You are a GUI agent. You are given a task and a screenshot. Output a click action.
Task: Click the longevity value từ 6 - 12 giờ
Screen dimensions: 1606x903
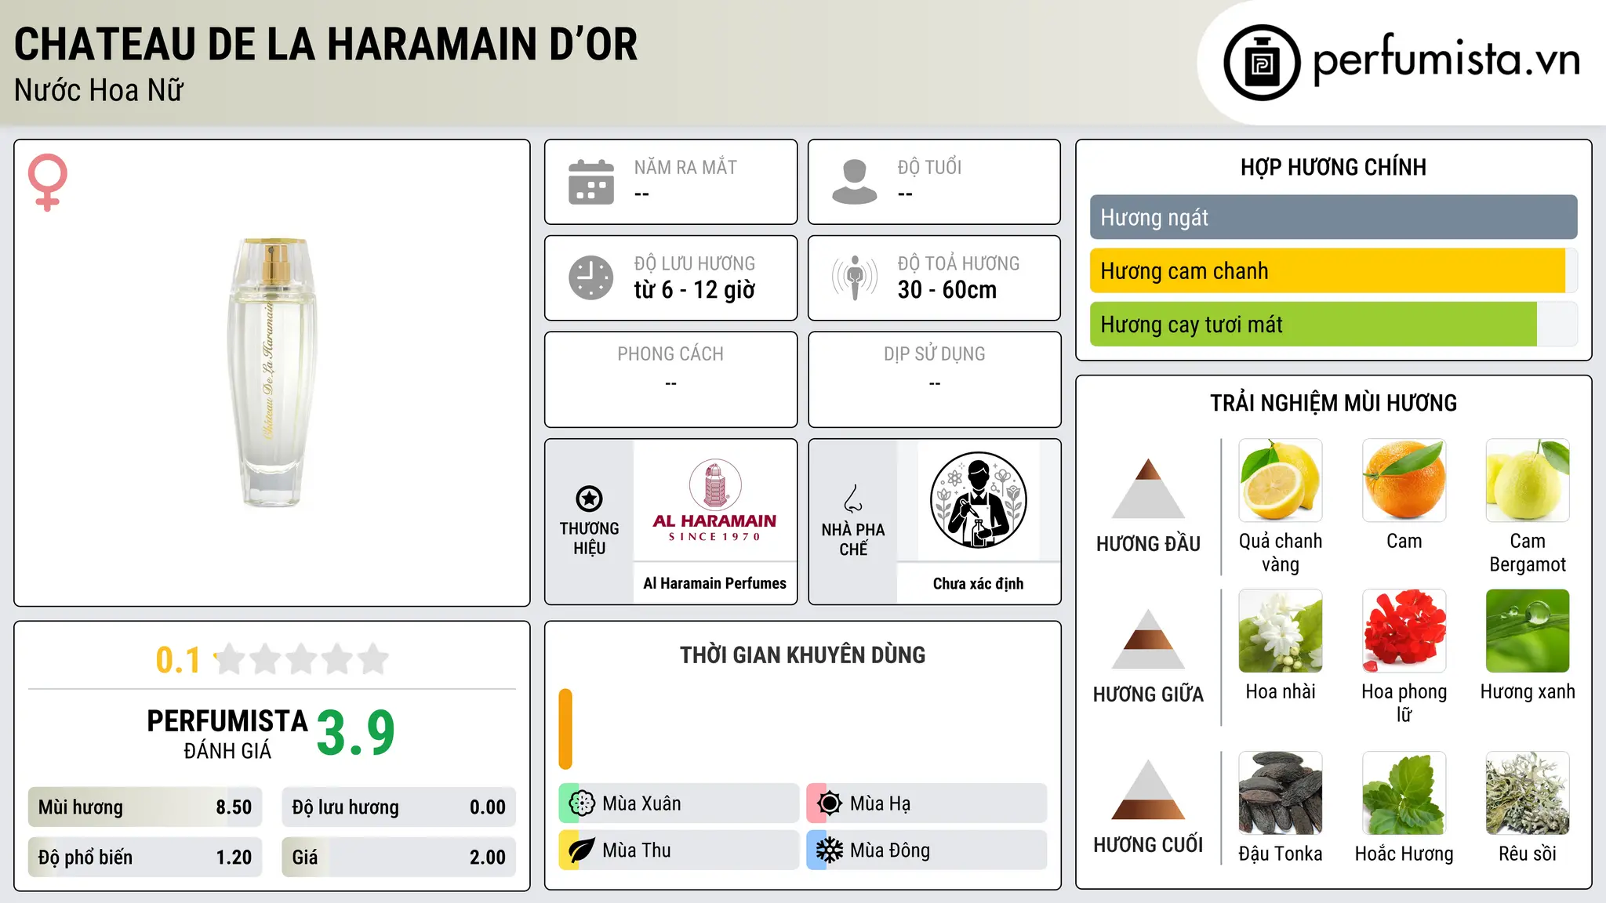pos(695,290)
